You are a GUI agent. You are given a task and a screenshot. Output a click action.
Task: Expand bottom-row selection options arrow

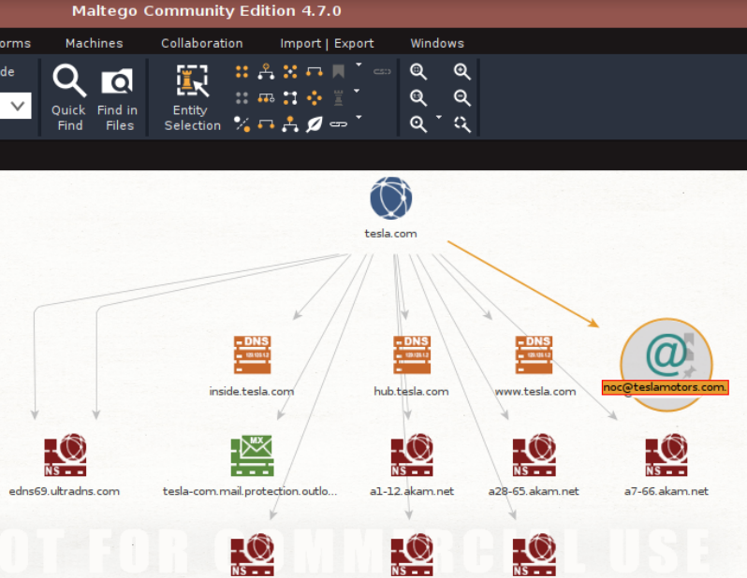[359, 117]
